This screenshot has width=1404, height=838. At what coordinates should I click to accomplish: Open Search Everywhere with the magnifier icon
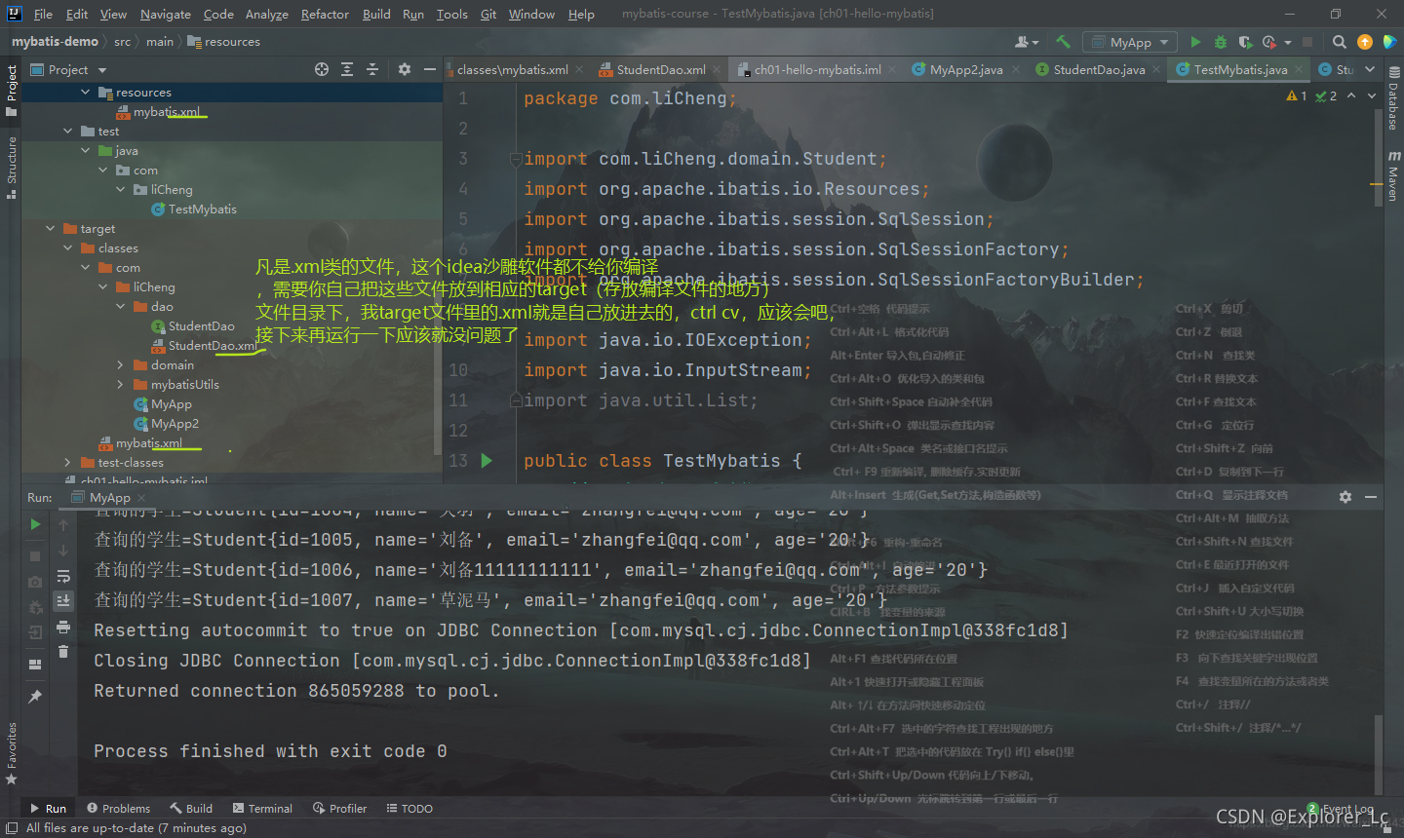pyautogui.click(x=1339, y=42)
